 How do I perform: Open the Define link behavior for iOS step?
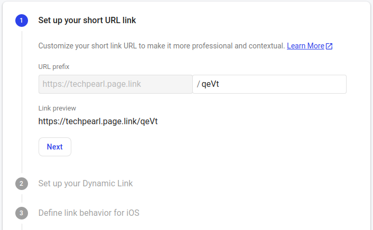pos(89,213)
